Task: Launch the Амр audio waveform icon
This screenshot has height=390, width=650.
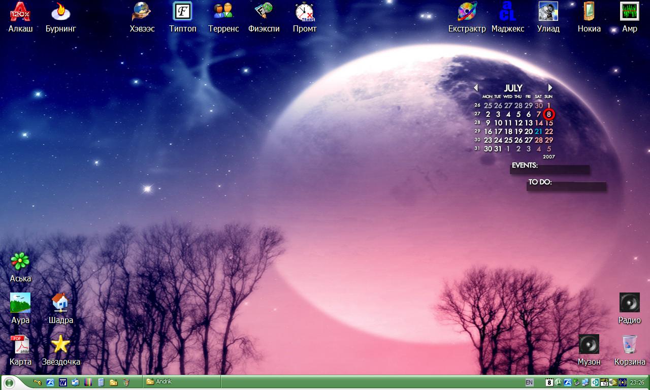Action: pyautogui.click(x=630, y=17)
